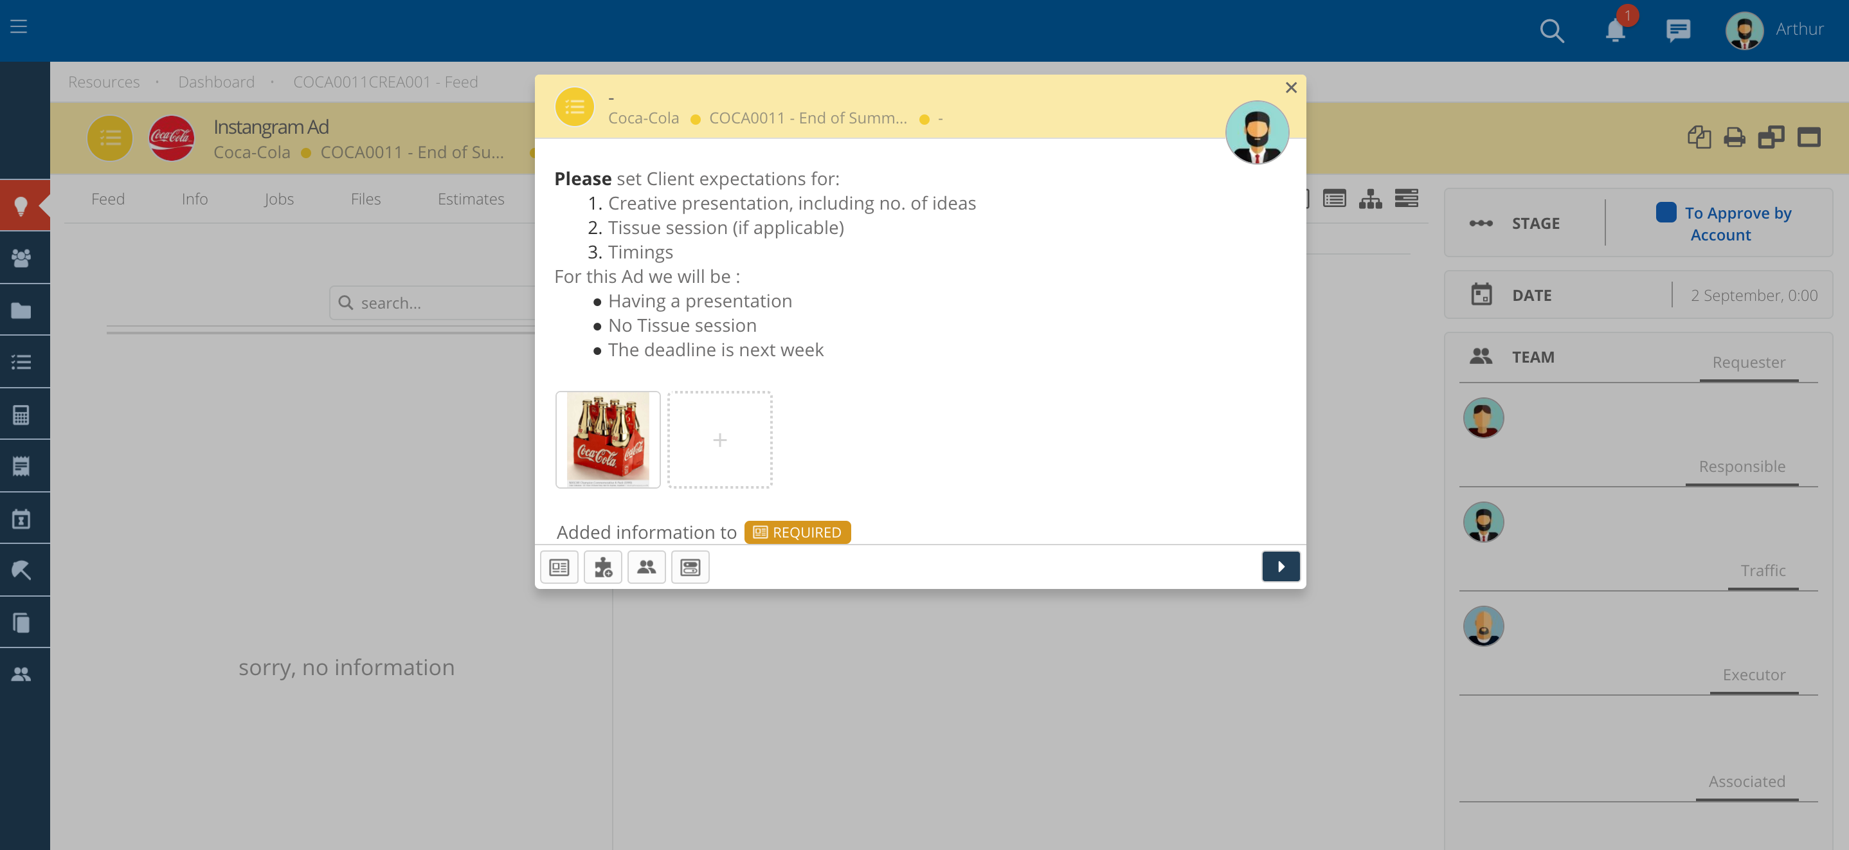Click the Coca-Cola product thumbnail image
The image size is (1849, 850).
pyautogui.click(x=608, y=439)
